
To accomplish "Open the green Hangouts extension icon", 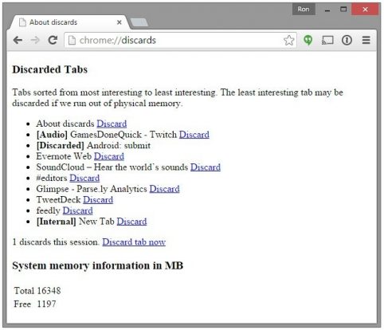I will (x=308, y=40).
